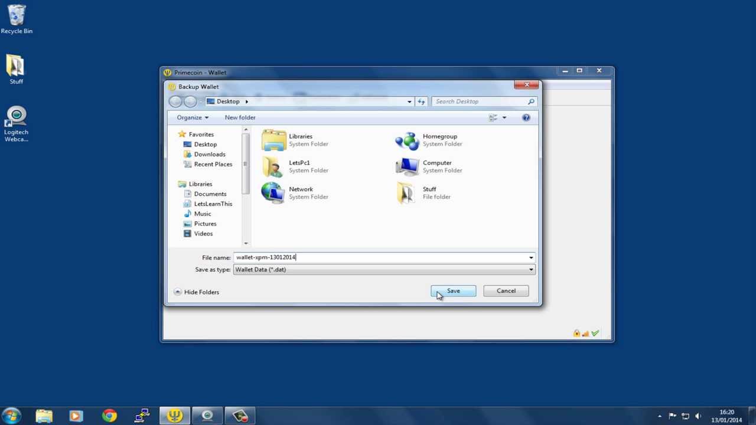
Task: Click the dialog Back navigation arrow
Action: point(175,102)
